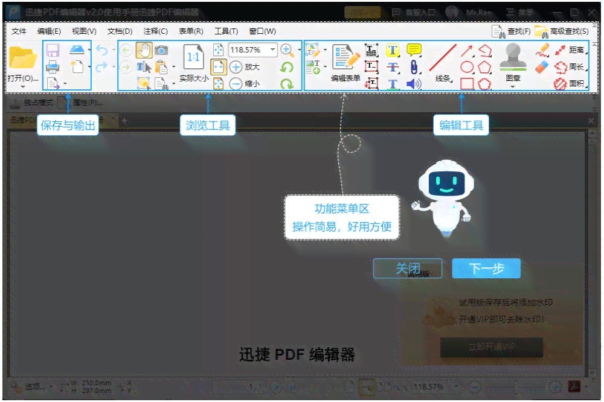
Task: Expand the Open button dropdown arrow
Action: 23,87
